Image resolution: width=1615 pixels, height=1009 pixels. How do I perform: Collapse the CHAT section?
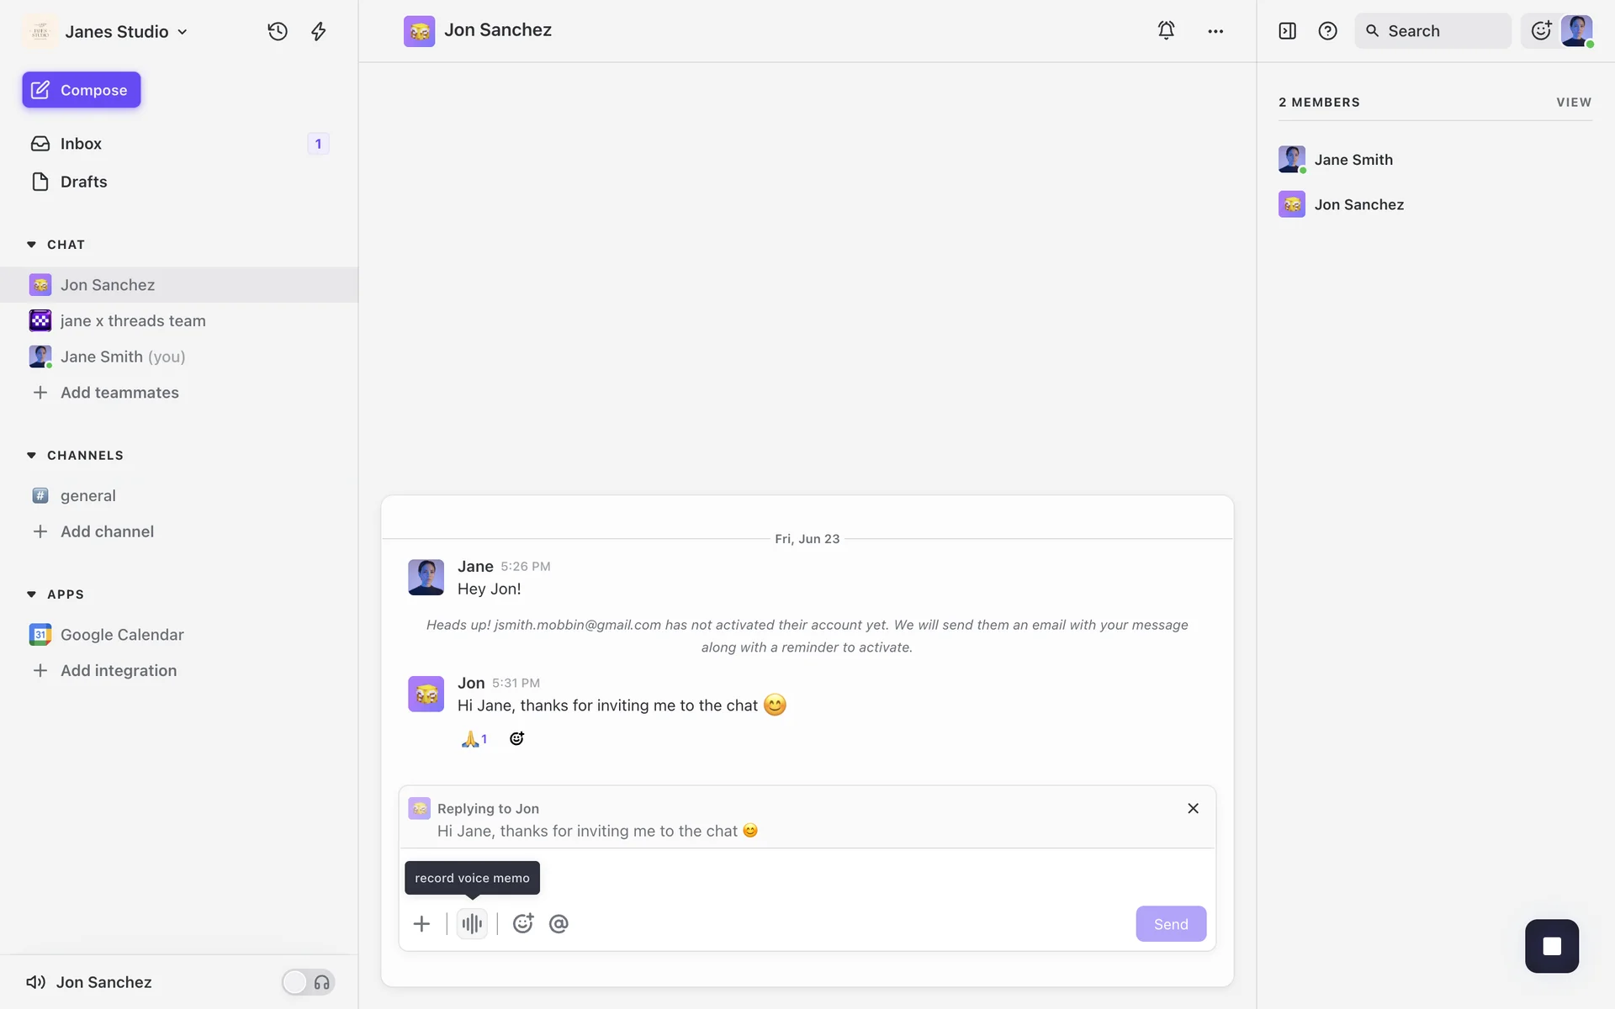31,245
